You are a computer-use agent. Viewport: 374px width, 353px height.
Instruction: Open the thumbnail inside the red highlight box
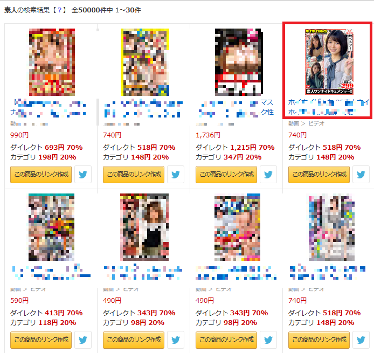click(329, 62)
